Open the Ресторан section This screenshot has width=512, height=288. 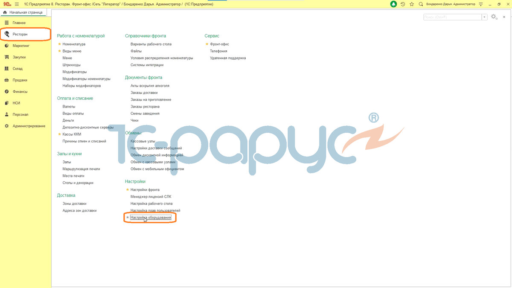pos(26,34)
